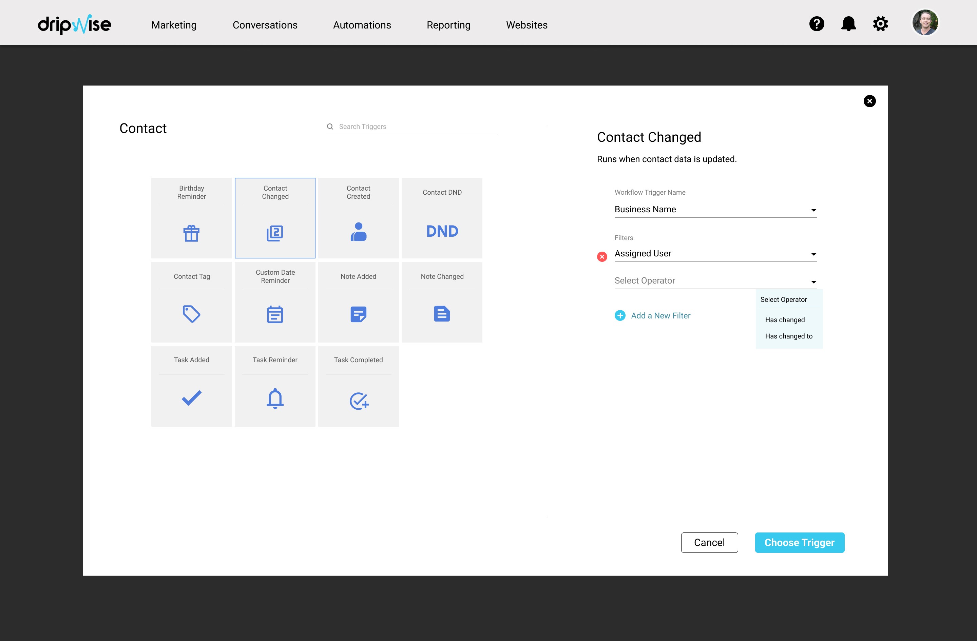Viewport: 977px width, 641px height.
Task: Select the Contact Created person icon
Action: click(358, 232)
